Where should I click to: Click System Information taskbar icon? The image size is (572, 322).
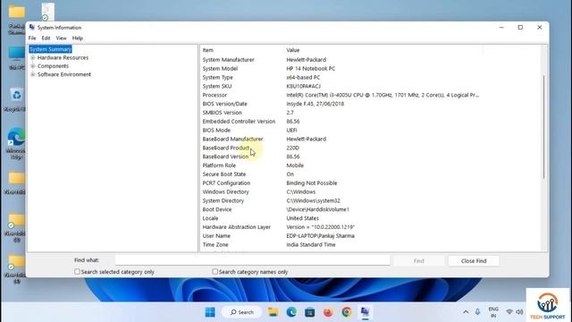(365, 312)
